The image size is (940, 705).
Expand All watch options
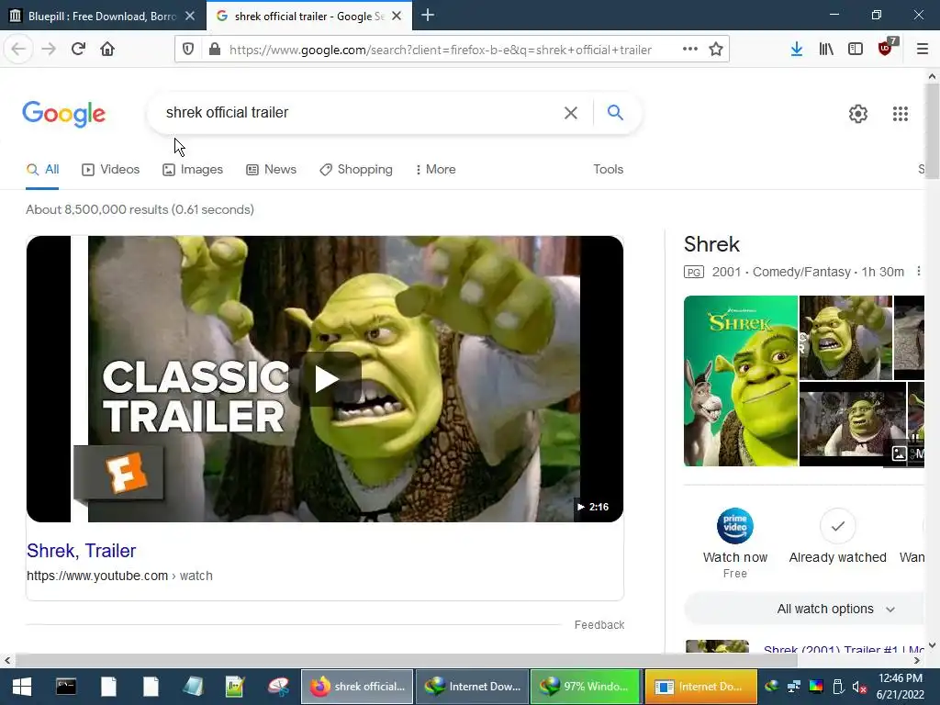tap(835, 610)
